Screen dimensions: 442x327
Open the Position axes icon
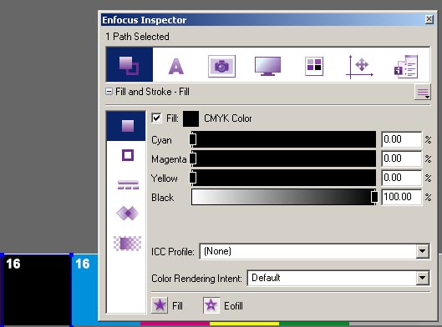click(359, 67)
